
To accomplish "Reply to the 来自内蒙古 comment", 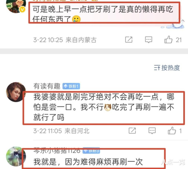I will pos(149,40).
